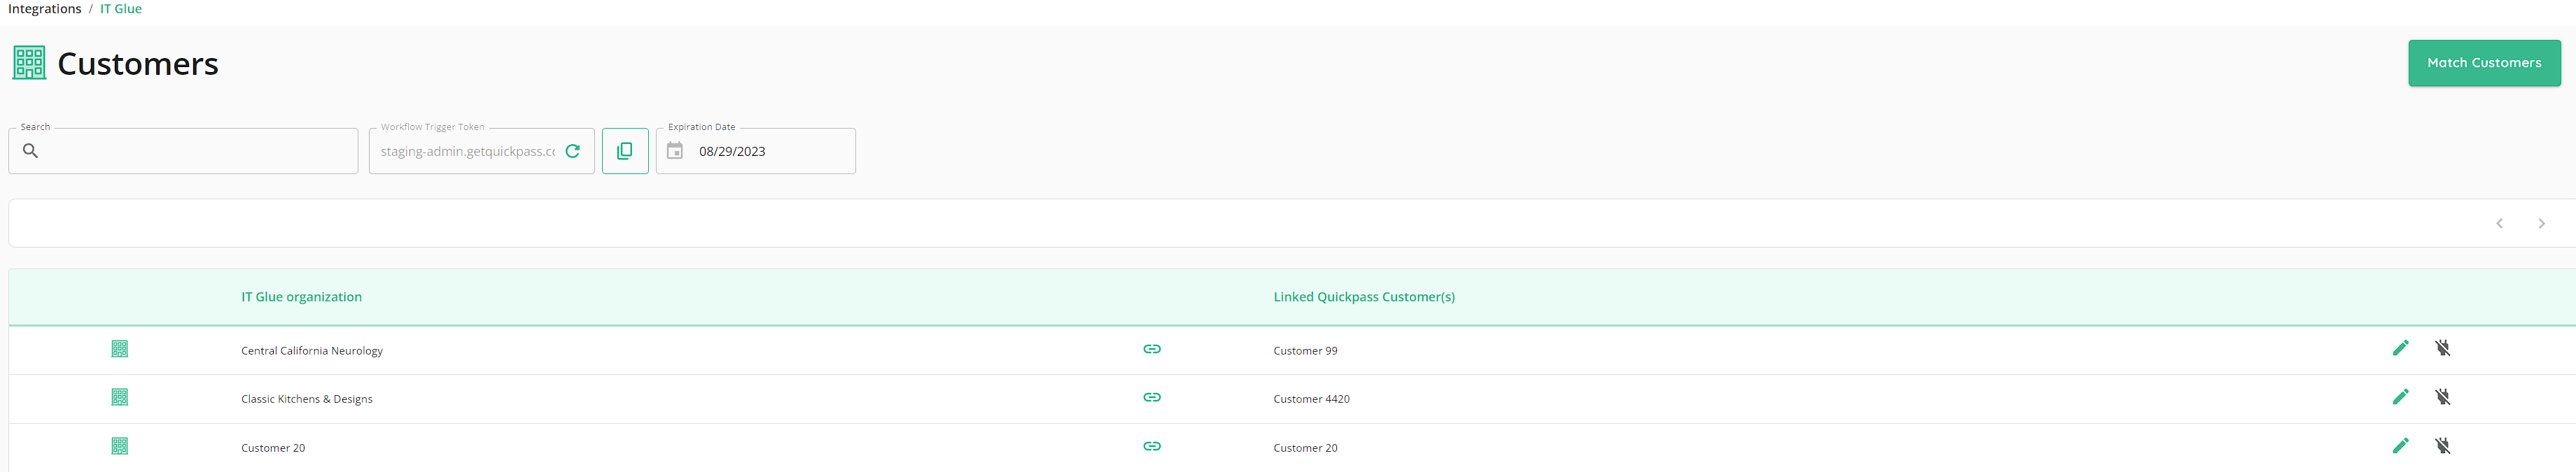Viewport: 2576px width, 472px height.
Task: Go to the next table page
Action: coord(2541,223)
